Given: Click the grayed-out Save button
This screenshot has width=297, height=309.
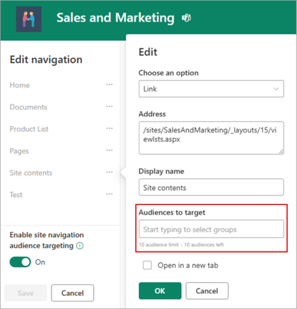Looking at the screenshot, I should pyautogui.click(x=25, y=293).
